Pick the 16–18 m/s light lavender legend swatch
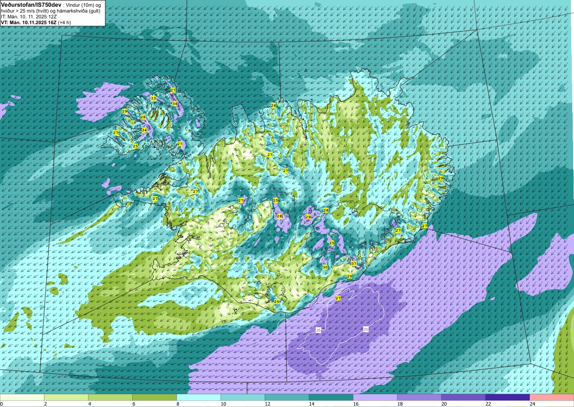Viewport: 574px width, 407px height. coord(375,398)
